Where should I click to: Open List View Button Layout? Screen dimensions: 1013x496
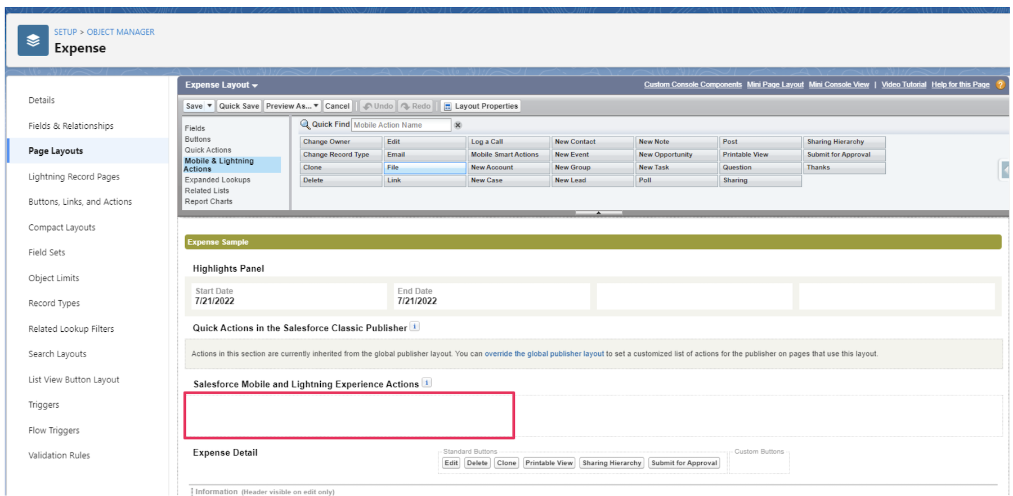click(74, 380)
